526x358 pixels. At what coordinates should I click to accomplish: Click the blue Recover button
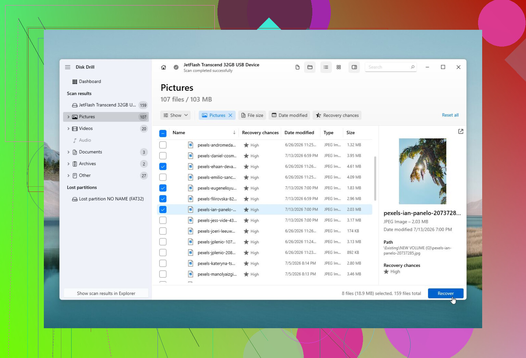point(446,293)
